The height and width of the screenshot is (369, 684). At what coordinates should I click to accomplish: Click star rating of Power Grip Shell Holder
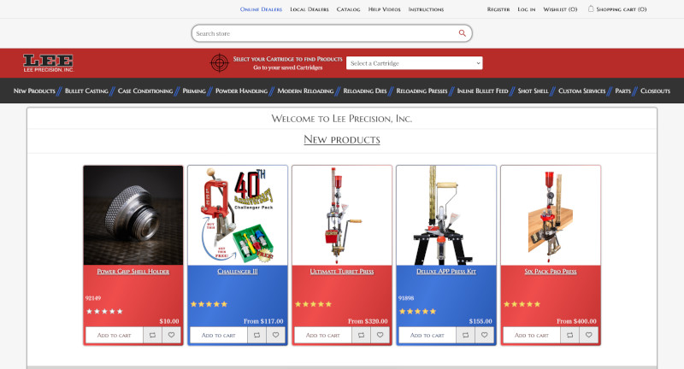click(x=104, y=311)
